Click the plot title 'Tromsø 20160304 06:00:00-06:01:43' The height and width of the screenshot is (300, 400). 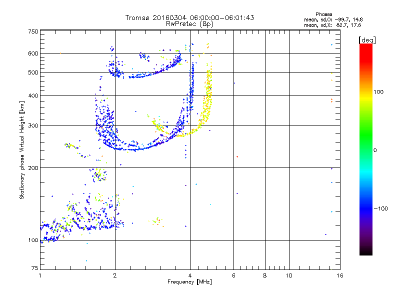click(189, 17)
